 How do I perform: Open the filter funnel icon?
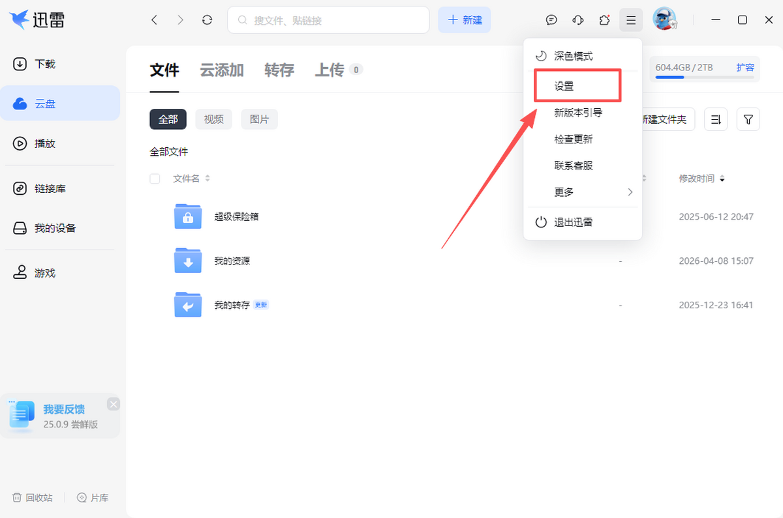tap(748, 119)
